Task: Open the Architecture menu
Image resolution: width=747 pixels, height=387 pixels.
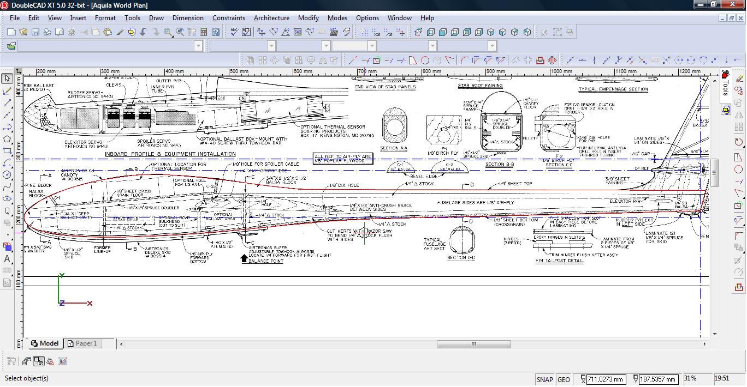Action: pyautogui.click(x=271, y=18)
